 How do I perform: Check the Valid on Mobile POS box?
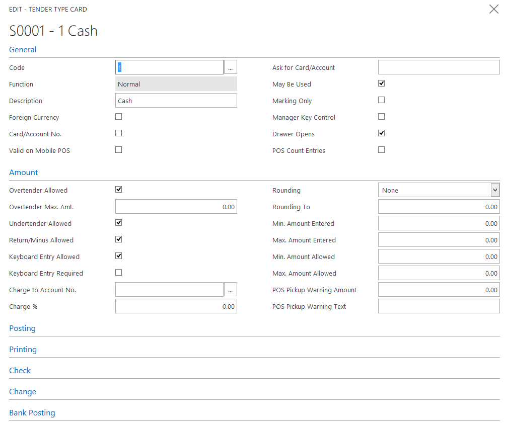(x=119, y=150)
